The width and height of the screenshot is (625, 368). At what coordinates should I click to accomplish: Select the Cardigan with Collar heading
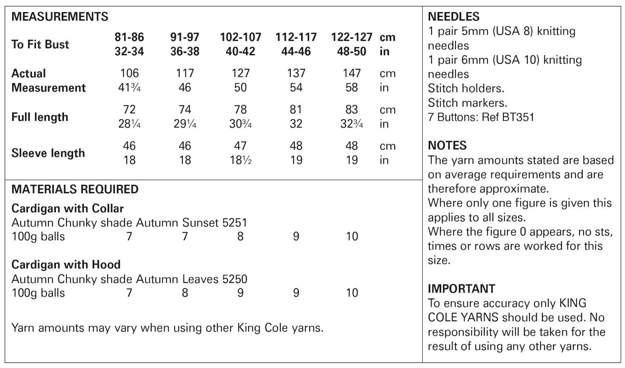click(x=68, y=208)
